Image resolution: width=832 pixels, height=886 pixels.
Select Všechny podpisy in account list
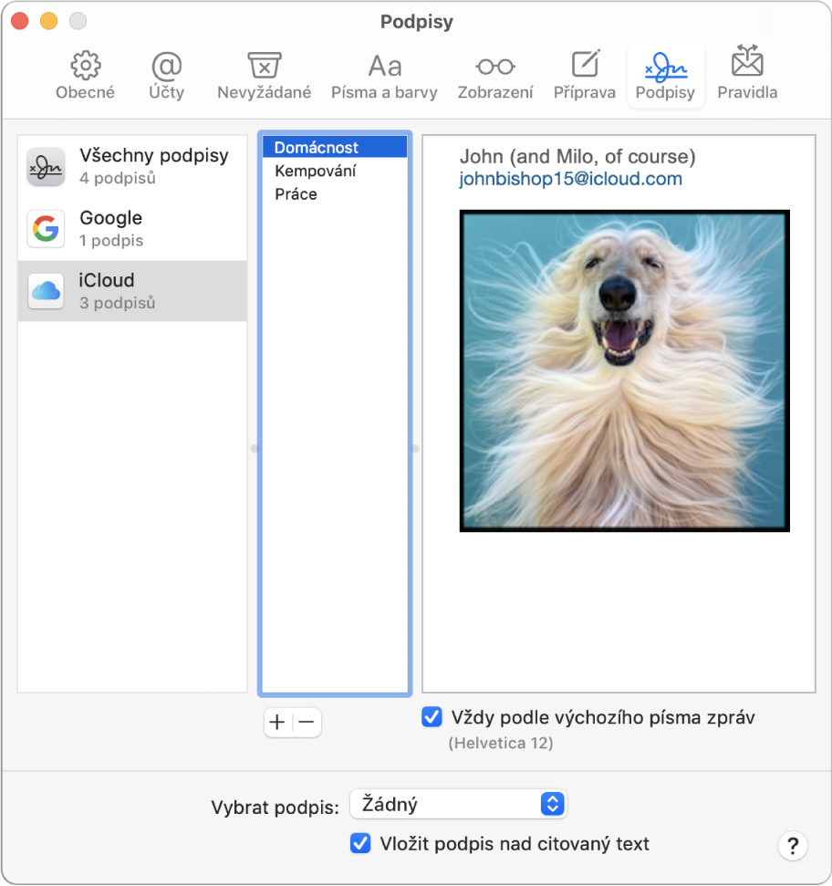132,166
